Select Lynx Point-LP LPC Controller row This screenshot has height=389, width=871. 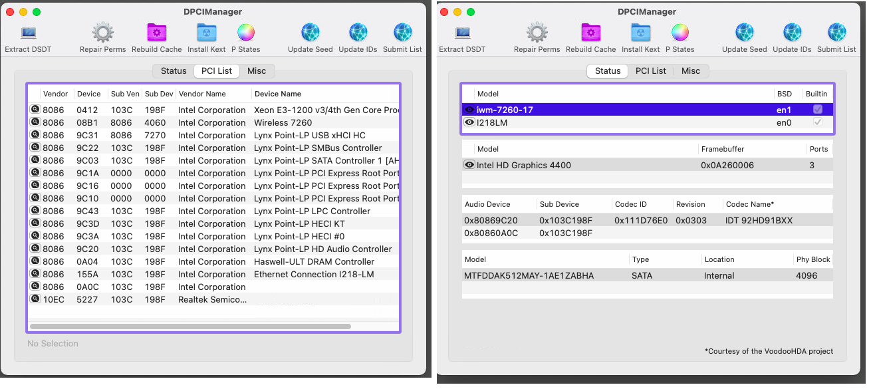pyautogui.click(x=213, y=211)
